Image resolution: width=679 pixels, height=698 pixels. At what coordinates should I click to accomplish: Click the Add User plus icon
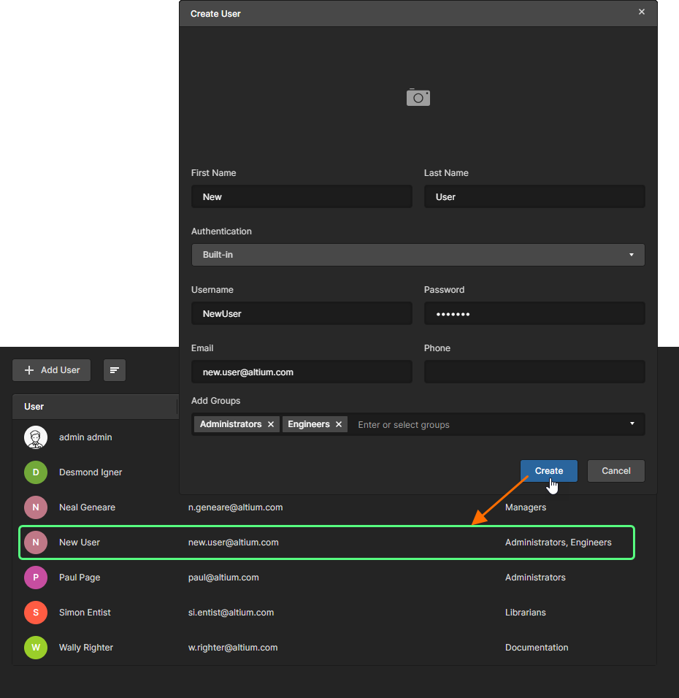(28, 370)
